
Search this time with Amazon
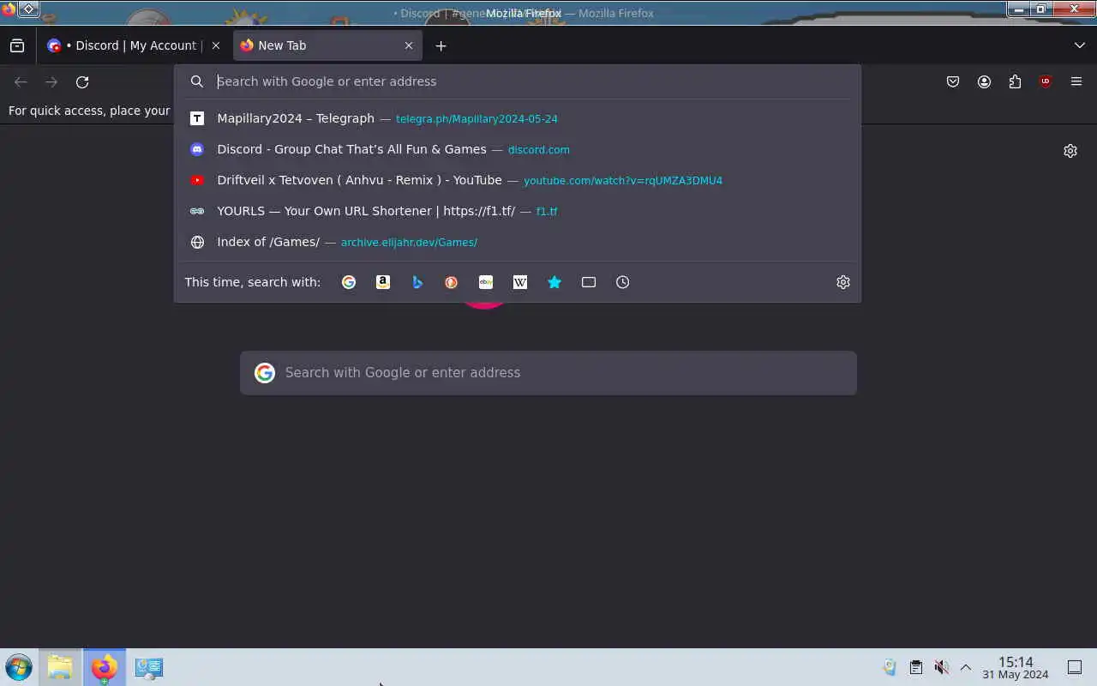coord(383,282)
